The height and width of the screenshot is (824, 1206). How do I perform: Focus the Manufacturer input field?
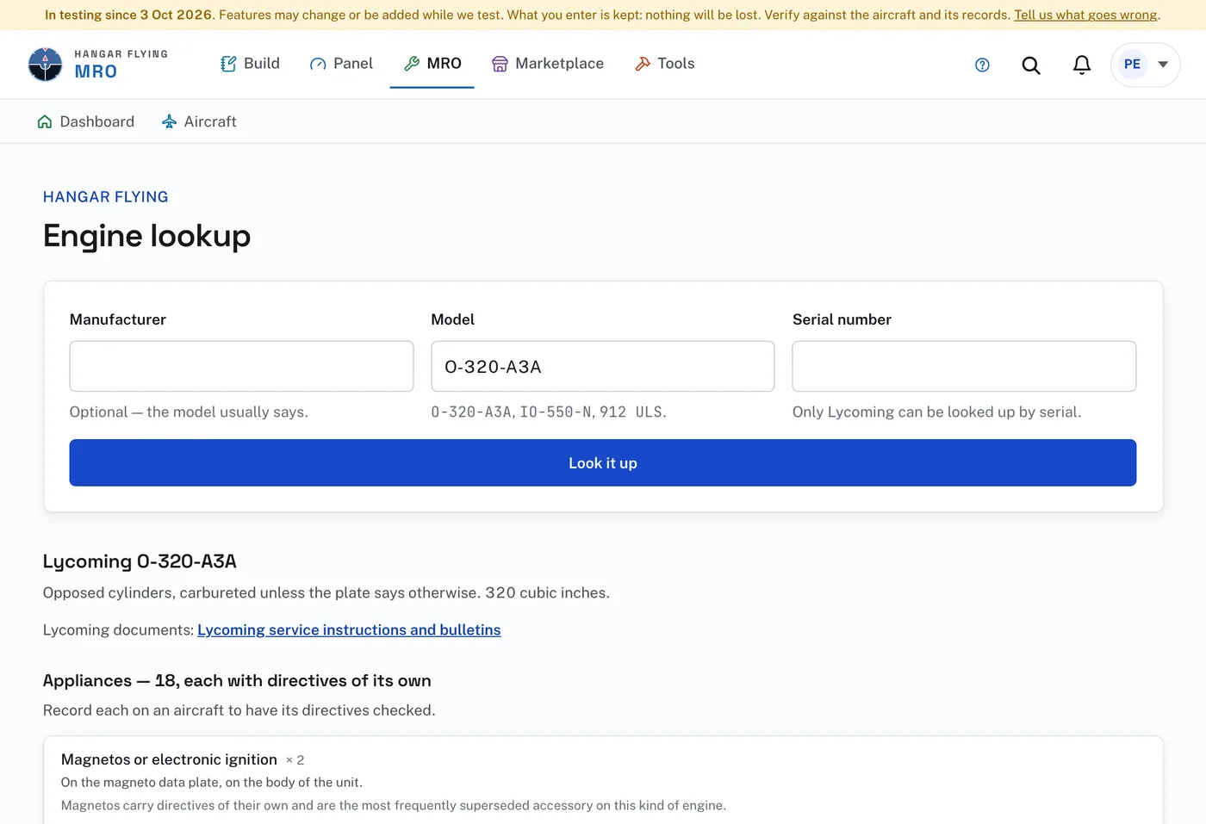point(241,367)
